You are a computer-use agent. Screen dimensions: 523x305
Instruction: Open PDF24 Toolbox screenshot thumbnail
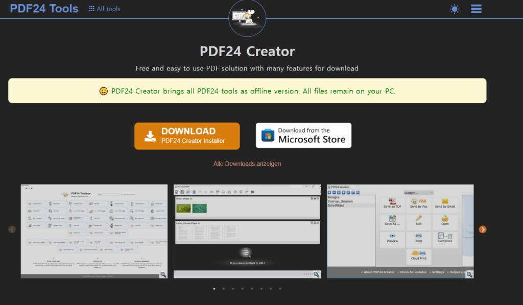click(94, 231)
